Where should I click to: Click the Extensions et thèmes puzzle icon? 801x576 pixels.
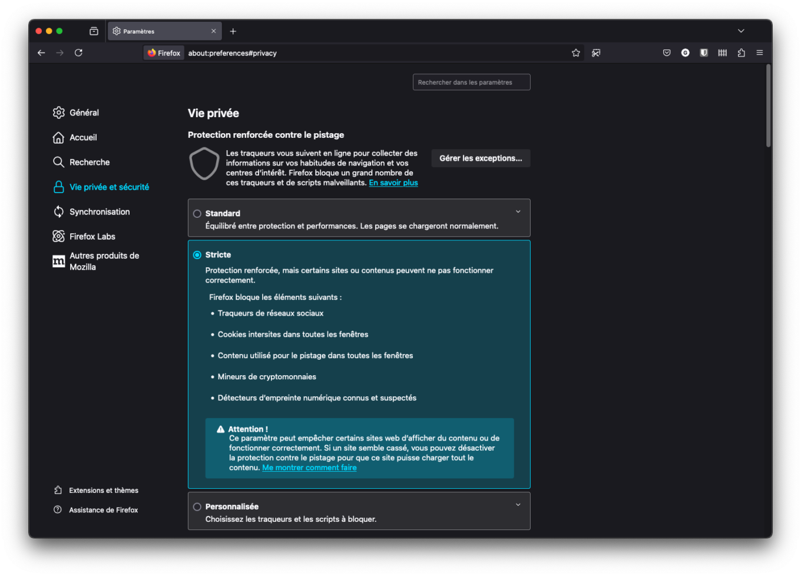click(x=58, y=490)
